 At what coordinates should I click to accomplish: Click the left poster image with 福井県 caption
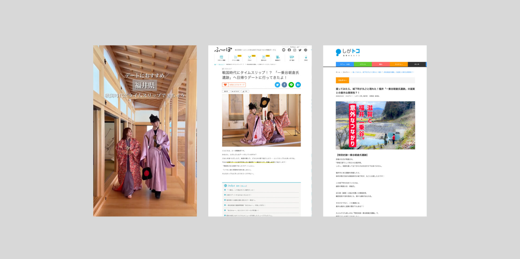145,131
